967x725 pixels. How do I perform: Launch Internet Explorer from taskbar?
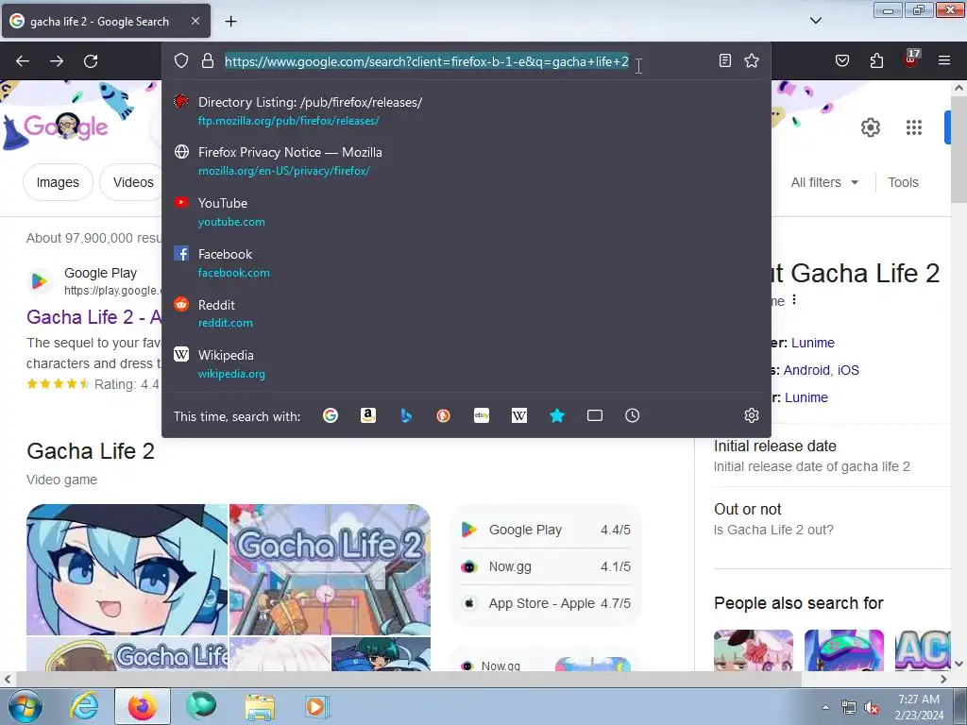pos(84,706)
